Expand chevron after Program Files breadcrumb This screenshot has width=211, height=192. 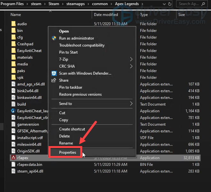27,4
